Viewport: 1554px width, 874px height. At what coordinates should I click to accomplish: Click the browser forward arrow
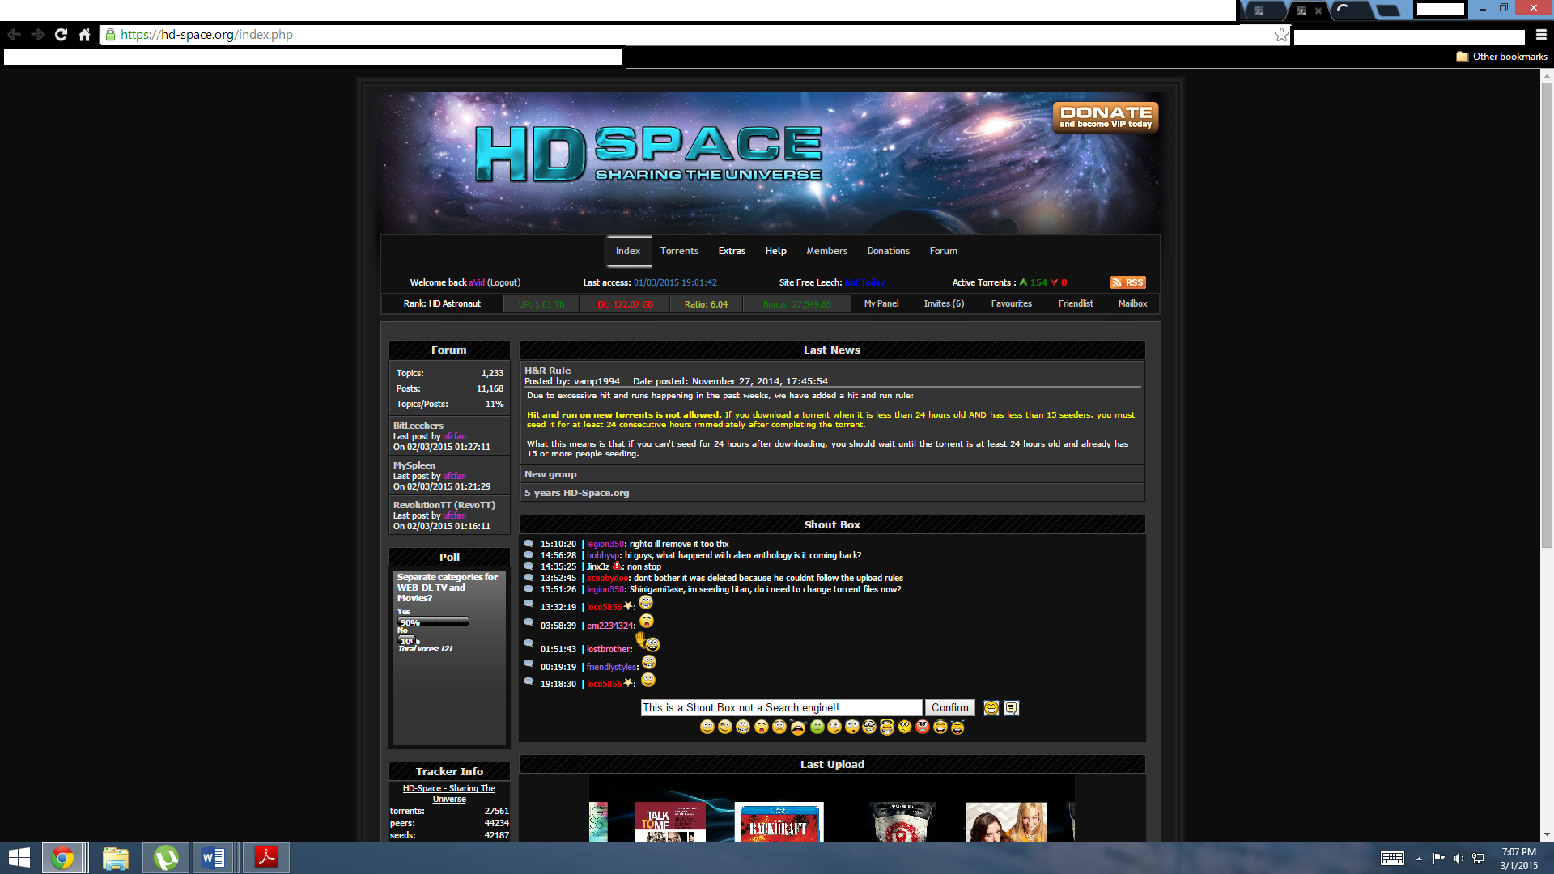click(x=37, y=35)
